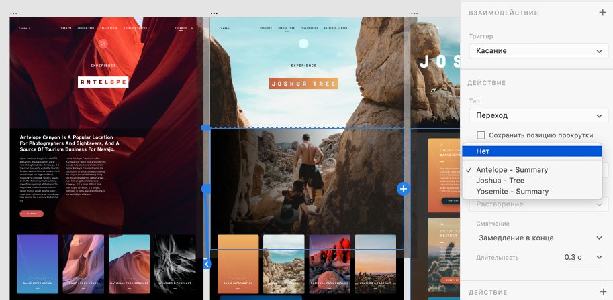Click the blue plus connector handle on the canvas

(x=403, y=190)
